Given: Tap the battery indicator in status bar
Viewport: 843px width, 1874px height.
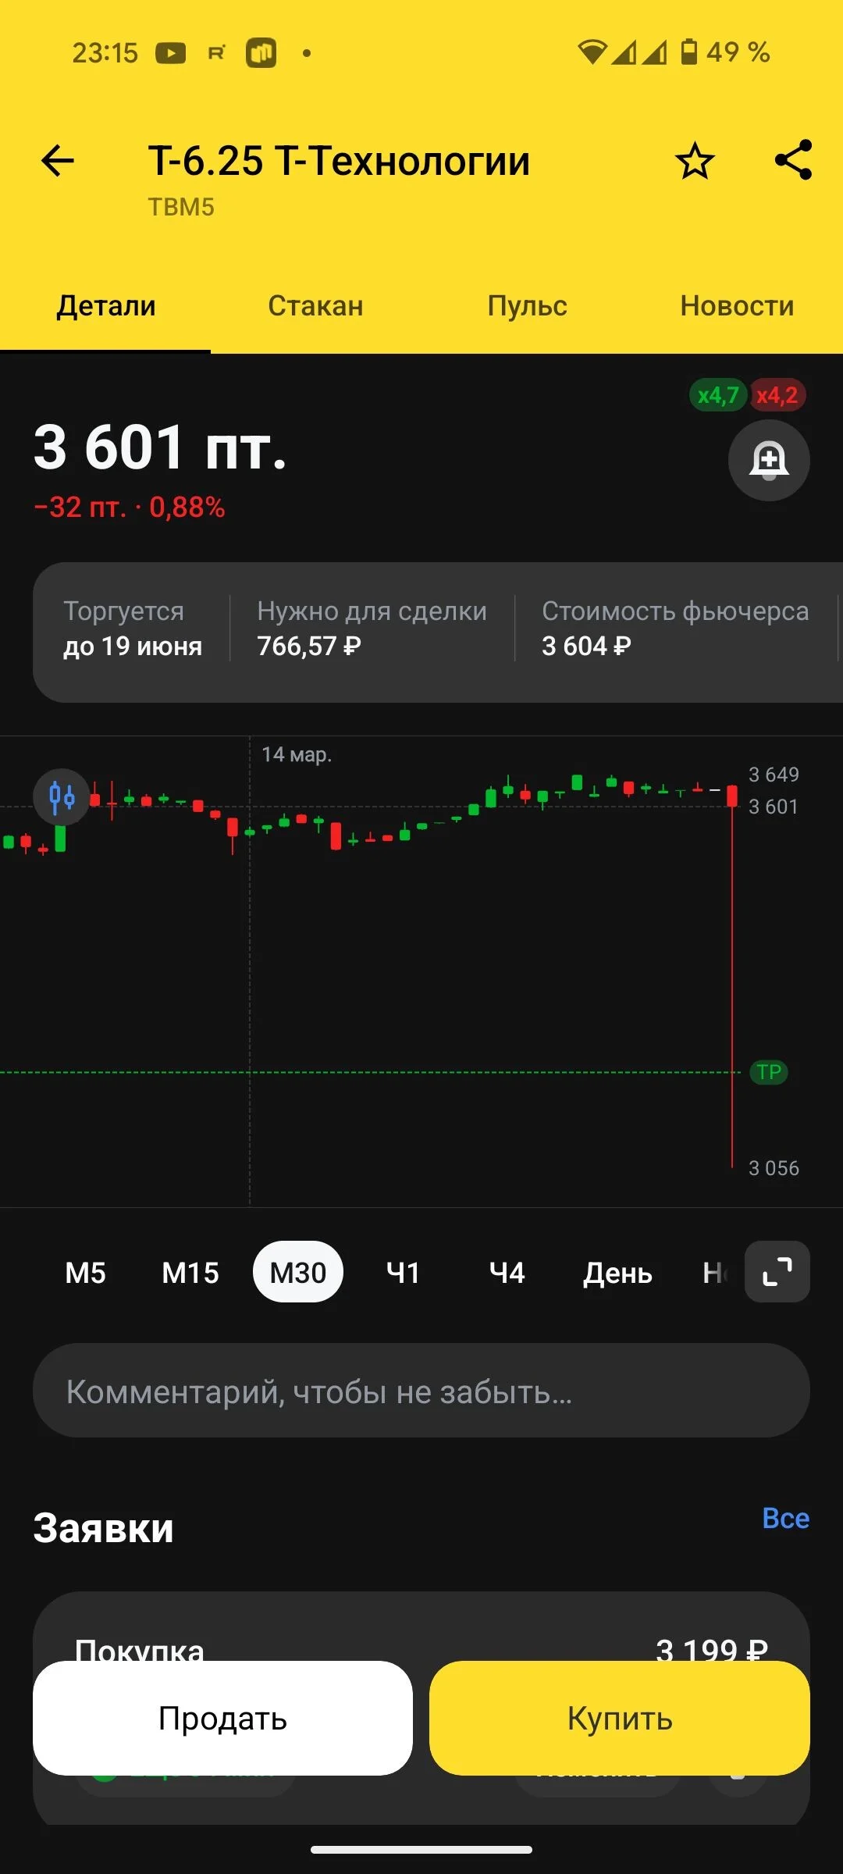Looking at the screenshot, I should pyautogui.click(x=689, y=52).
